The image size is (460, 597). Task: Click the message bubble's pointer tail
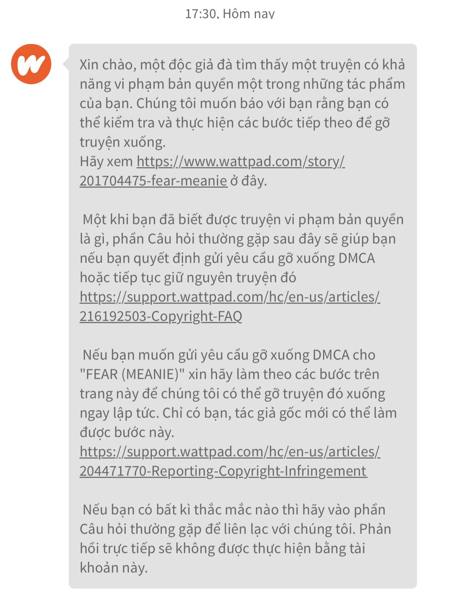(x=66, y=64)
